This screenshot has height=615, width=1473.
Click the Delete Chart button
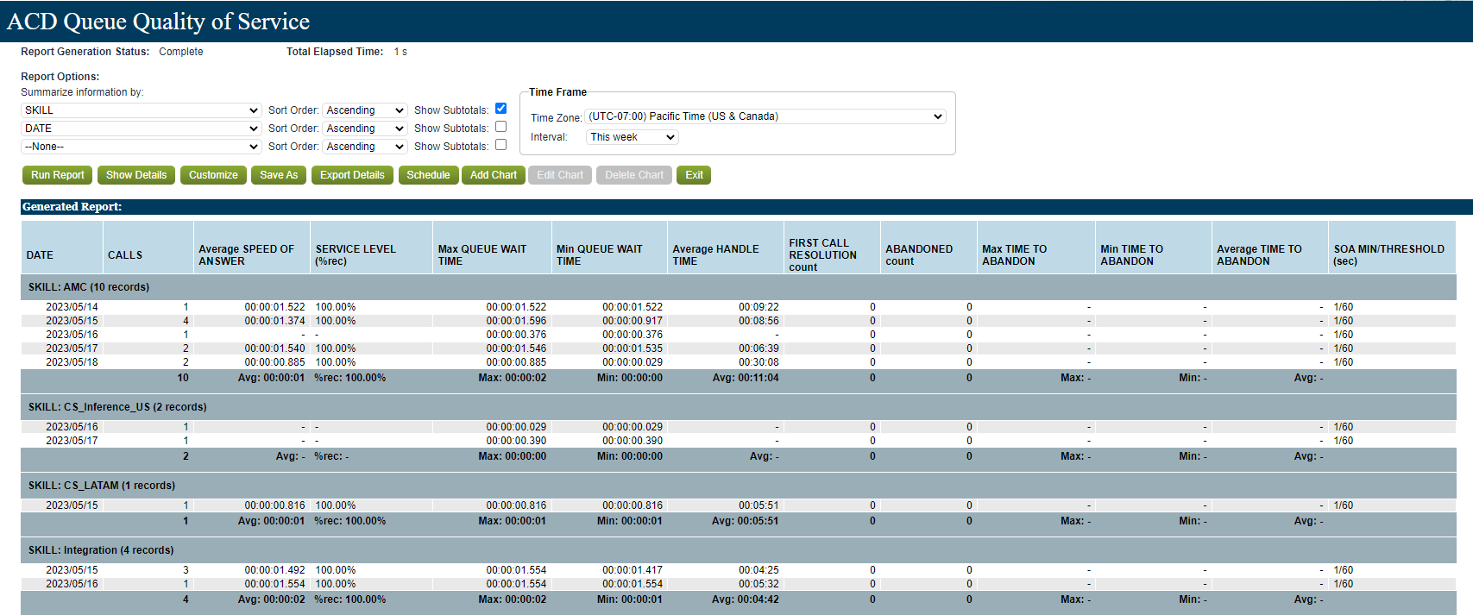[634, 175]
